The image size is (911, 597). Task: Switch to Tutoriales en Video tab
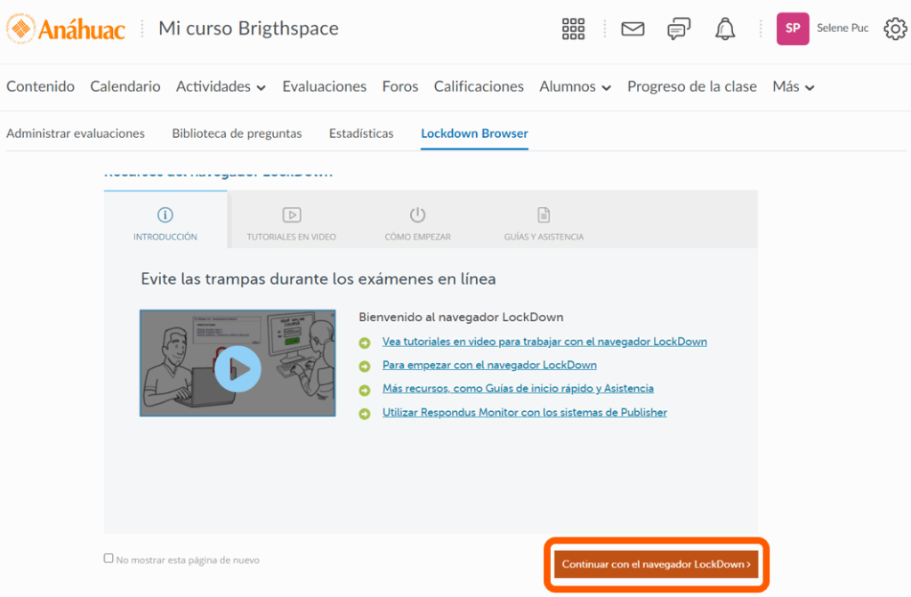point(291,223)
